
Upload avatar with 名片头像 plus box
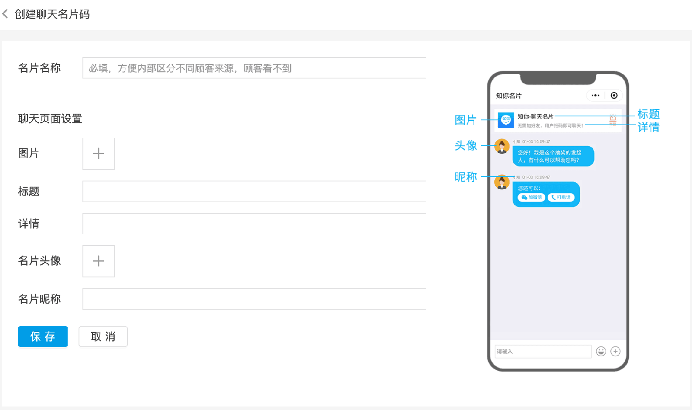(x=99, y=261)
